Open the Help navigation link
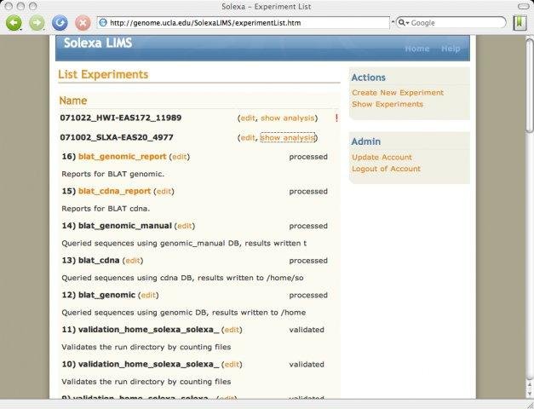This screenshot has width=534, height=409. [x=451, y=49]
